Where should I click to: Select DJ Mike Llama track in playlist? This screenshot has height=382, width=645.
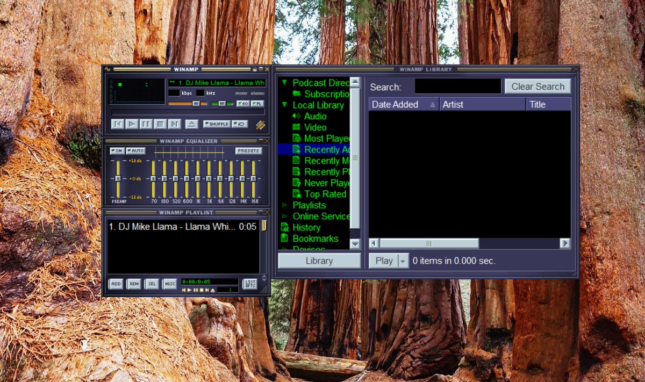click(183, 227)
